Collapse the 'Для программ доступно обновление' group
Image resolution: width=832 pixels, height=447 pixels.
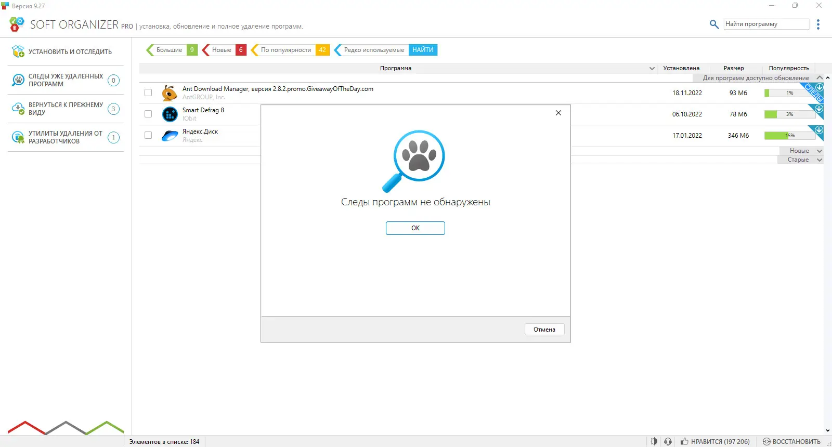point(820,78)
